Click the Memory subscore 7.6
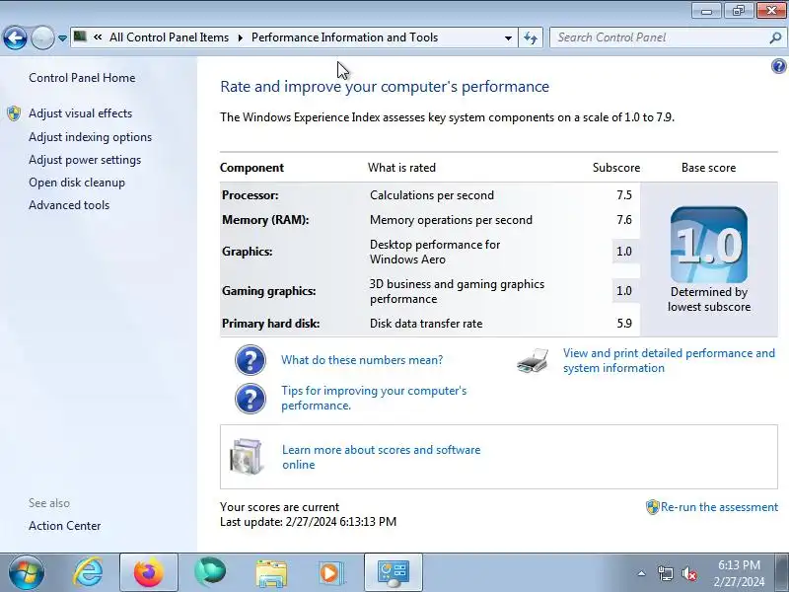 pyautogui.click(x=624, y=220)
